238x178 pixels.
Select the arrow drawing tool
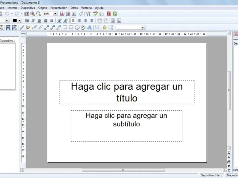click(x=40, y=27)
